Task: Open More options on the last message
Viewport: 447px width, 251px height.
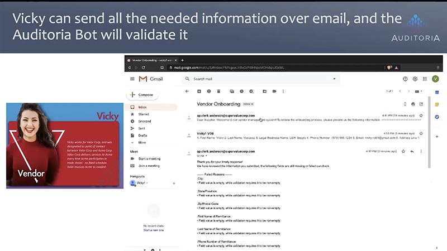Action: click(x=421, y=151)
